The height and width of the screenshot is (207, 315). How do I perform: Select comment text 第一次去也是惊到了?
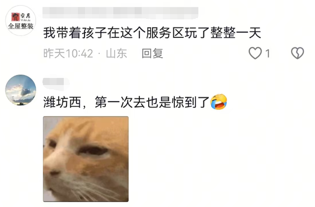(x=152, y=102)
